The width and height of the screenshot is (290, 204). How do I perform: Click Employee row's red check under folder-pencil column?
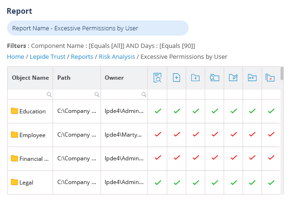tap(234, 134)
